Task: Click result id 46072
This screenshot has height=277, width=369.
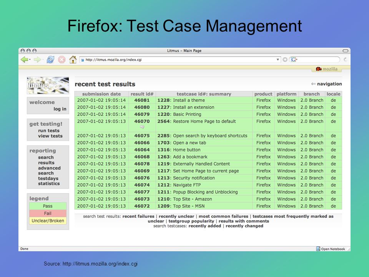Action: coord(142,206)
